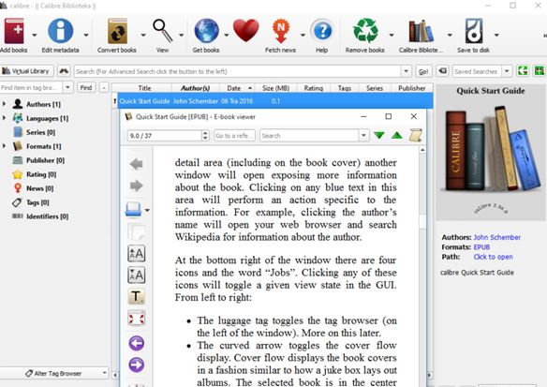The image size is (547, 387).
Task: Toggle full screen mode in viewer
Action: point(137,319)
